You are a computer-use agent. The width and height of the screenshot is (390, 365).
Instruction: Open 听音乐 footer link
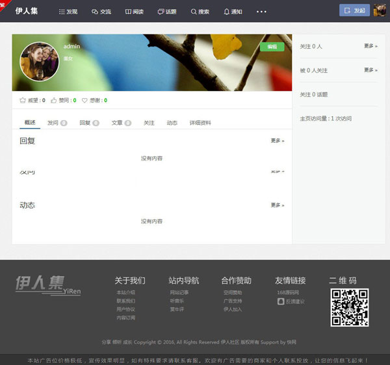[x=177, y=301]
